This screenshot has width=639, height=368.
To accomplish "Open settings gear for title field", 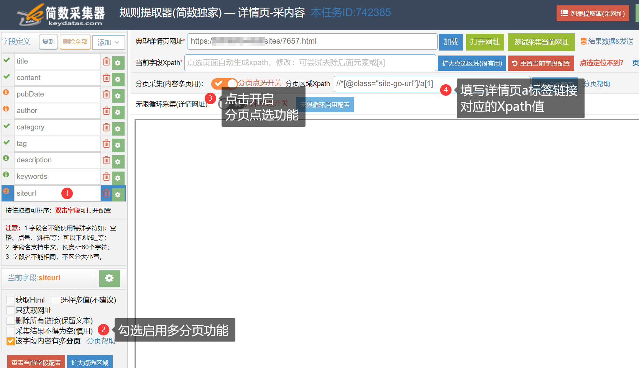I will pyautogui.click(x=118, y=63).
